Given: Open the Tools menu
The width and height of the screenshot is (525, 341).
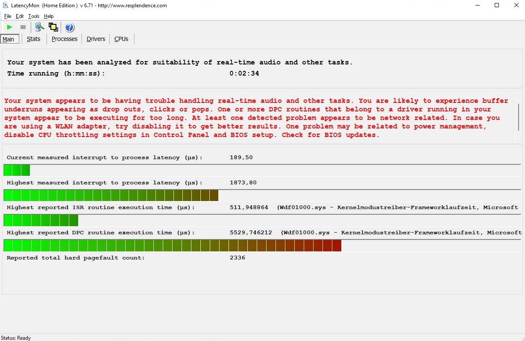Looking at the screenshot, I should (34, 16).
